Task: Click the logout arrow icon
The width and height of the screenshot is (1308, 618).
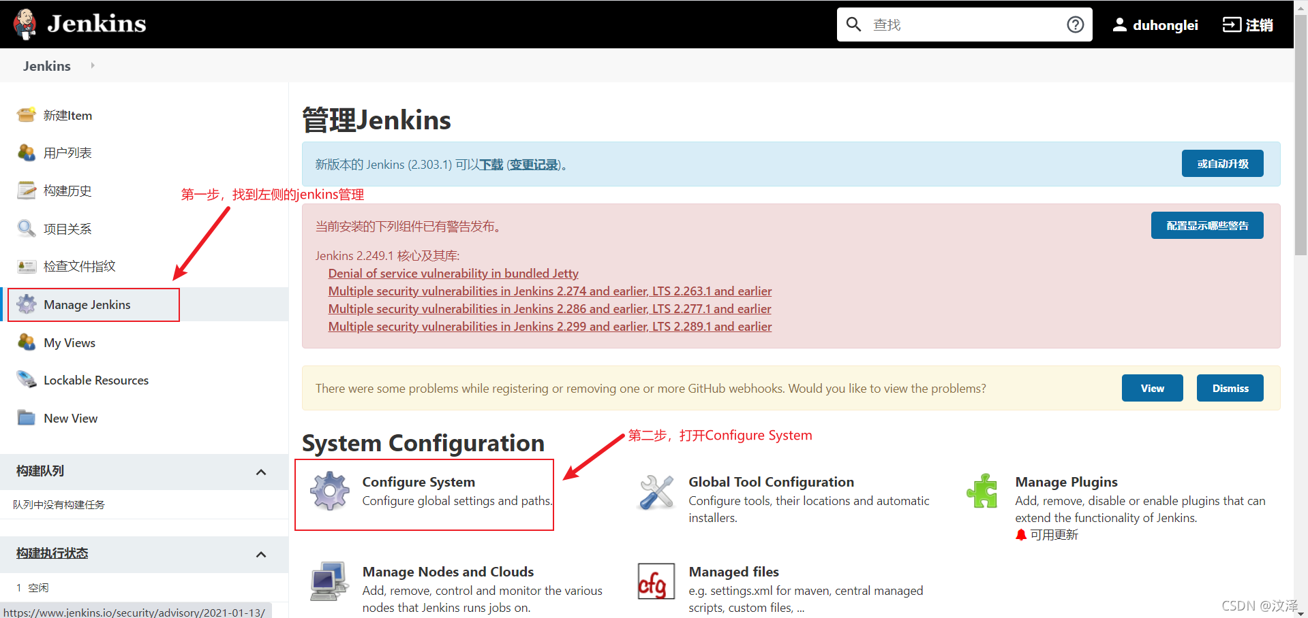Action: pos(1232,25)
